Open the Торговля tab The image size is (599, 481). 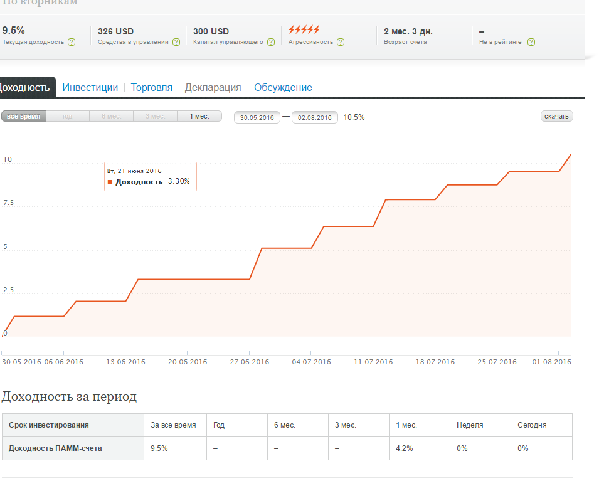[x=152, y=88]
